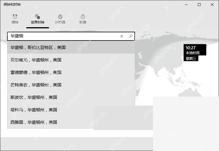The height and width of the screenshot is (151, 219).
Task: Open the 闹钟 alarm tab
Action: click(15, 19)
